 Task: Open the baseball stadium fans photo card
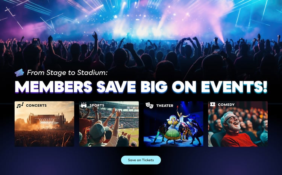point(109,124)
